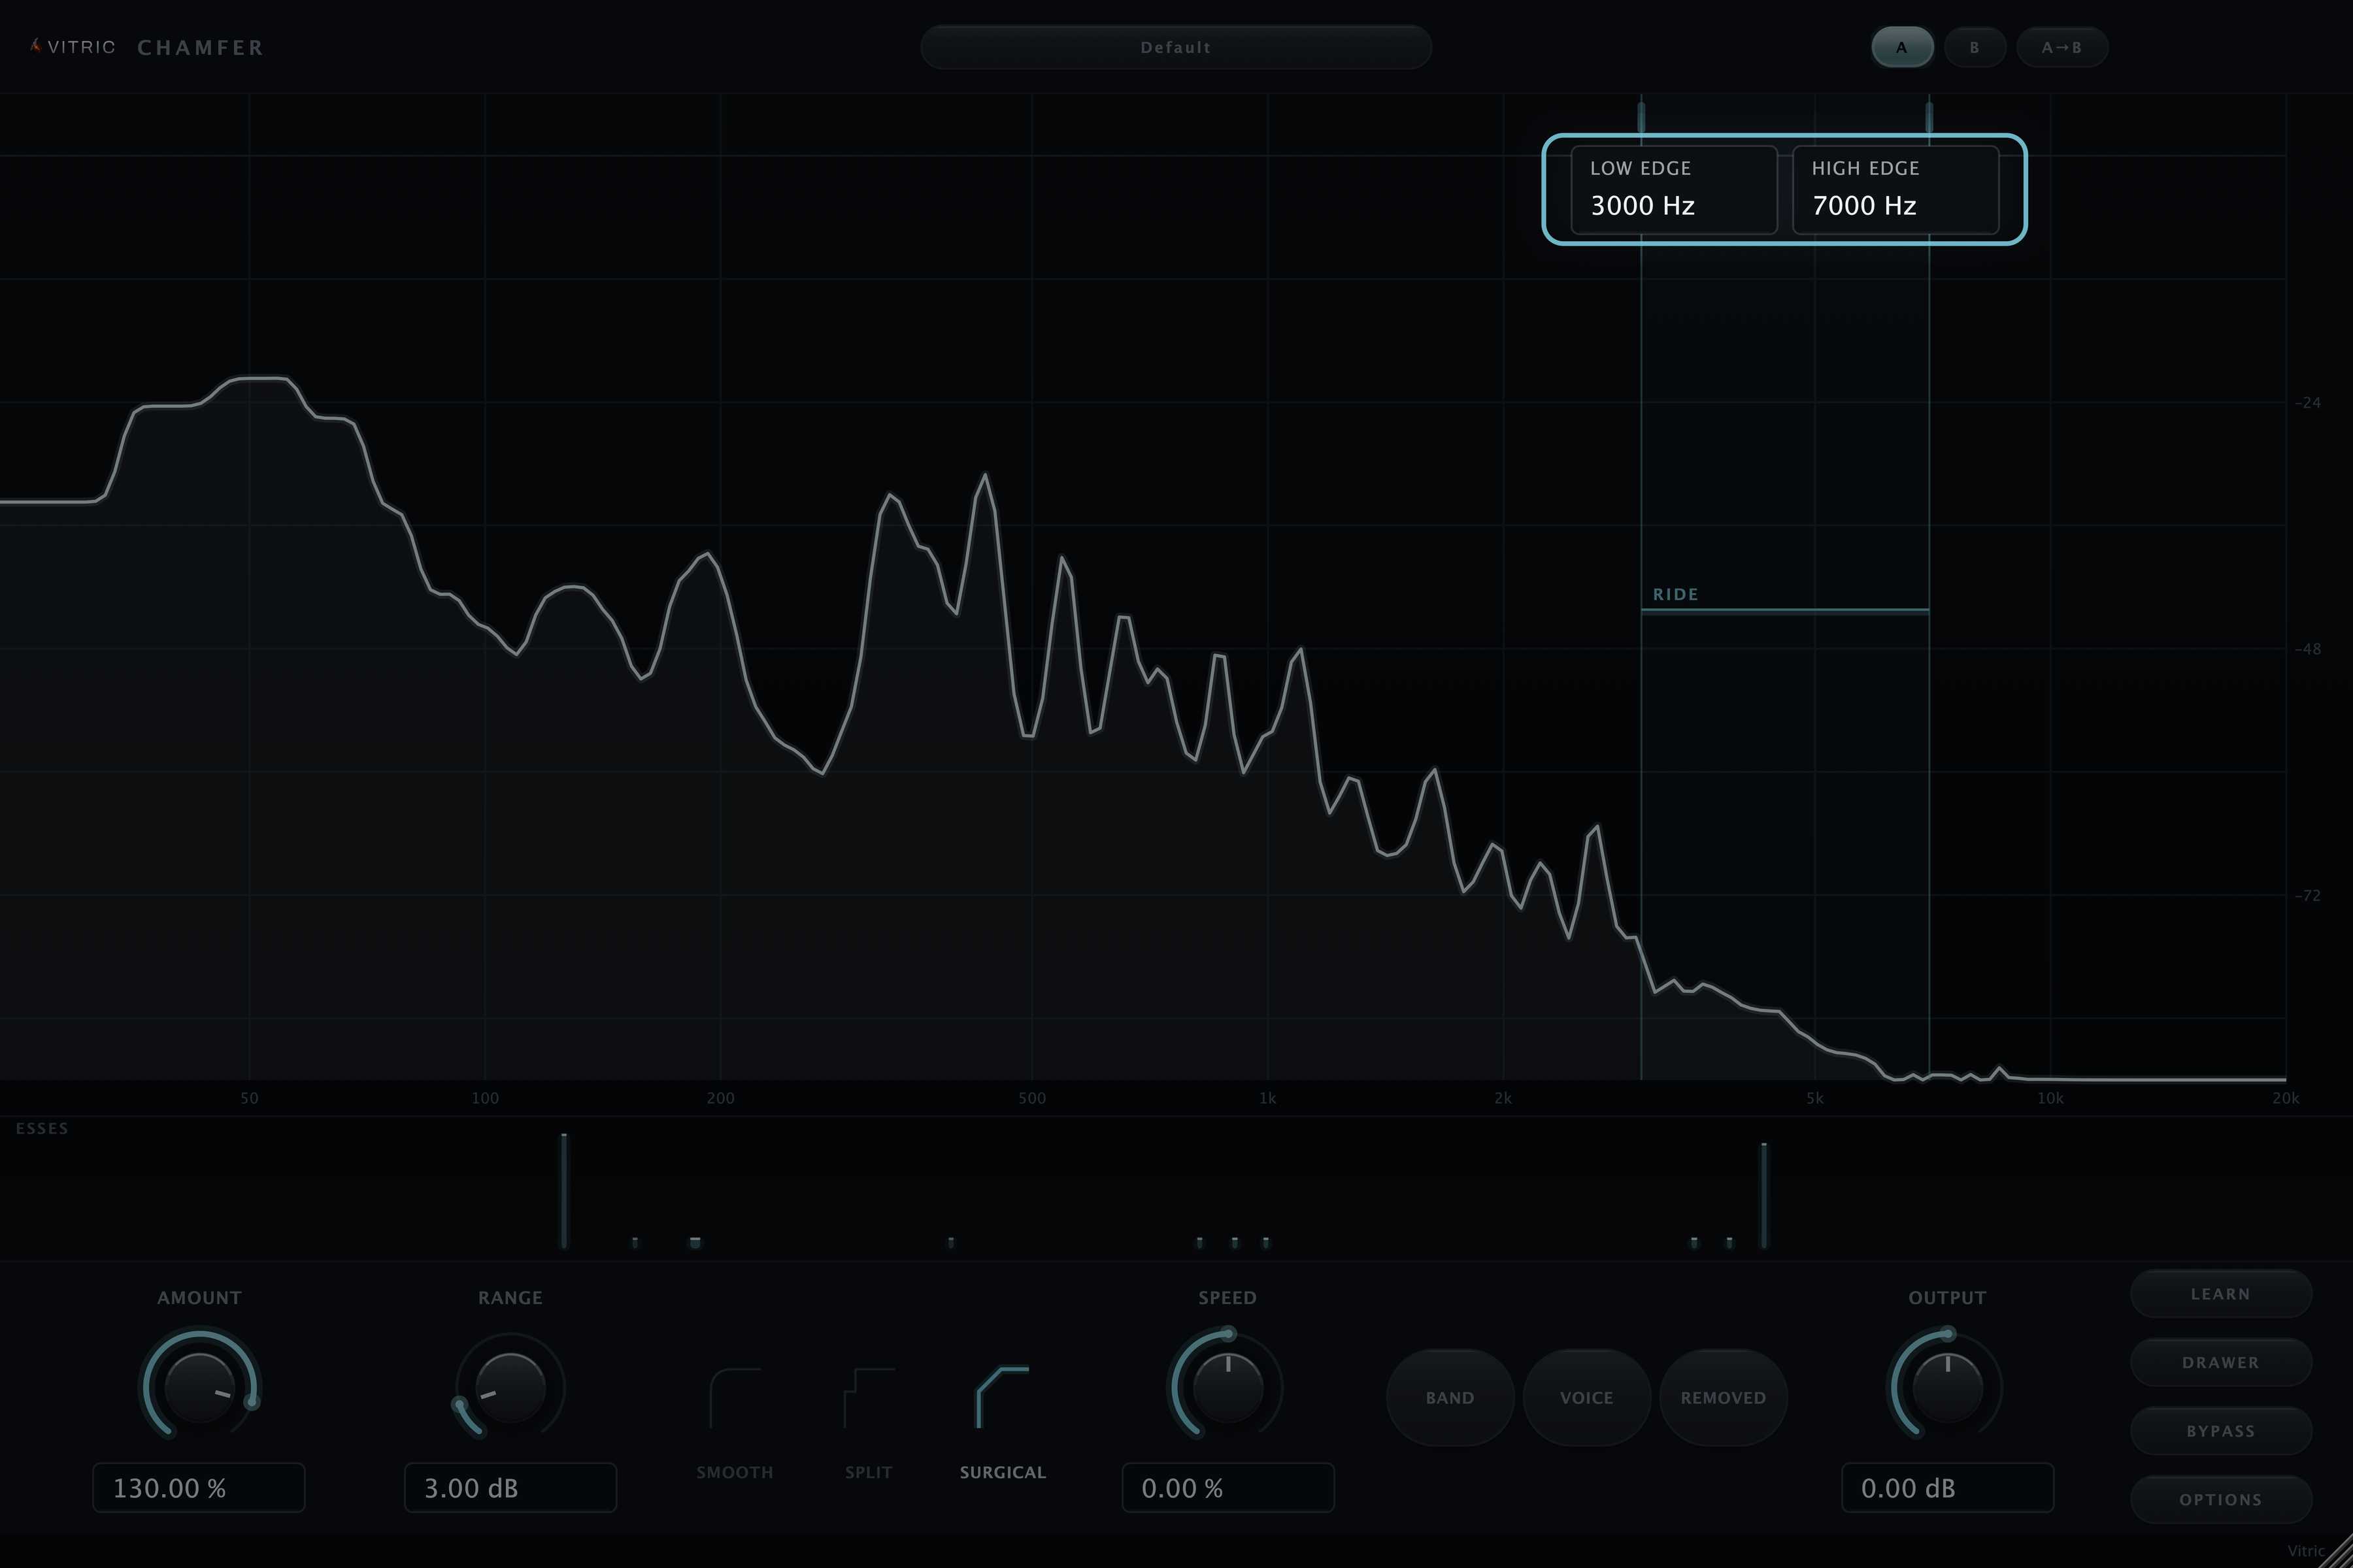Viewport: 2353px width, 1568px height.
Task: Click the AMOUNT knob
Action: coord(199,1387)
